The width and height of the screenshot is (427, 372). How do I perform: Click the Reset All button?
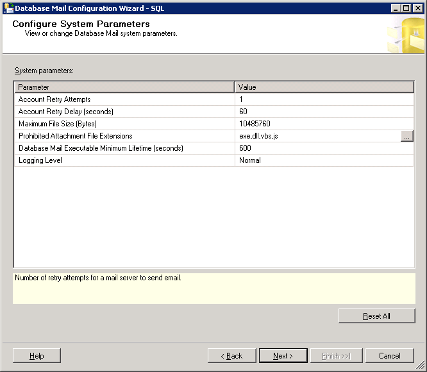click(x=376, y=316)
